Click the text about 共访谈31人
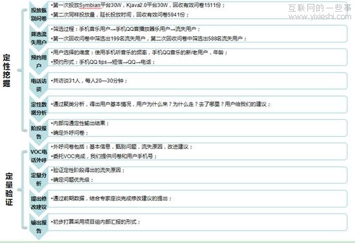355x243 pixels. click(90, 81)
